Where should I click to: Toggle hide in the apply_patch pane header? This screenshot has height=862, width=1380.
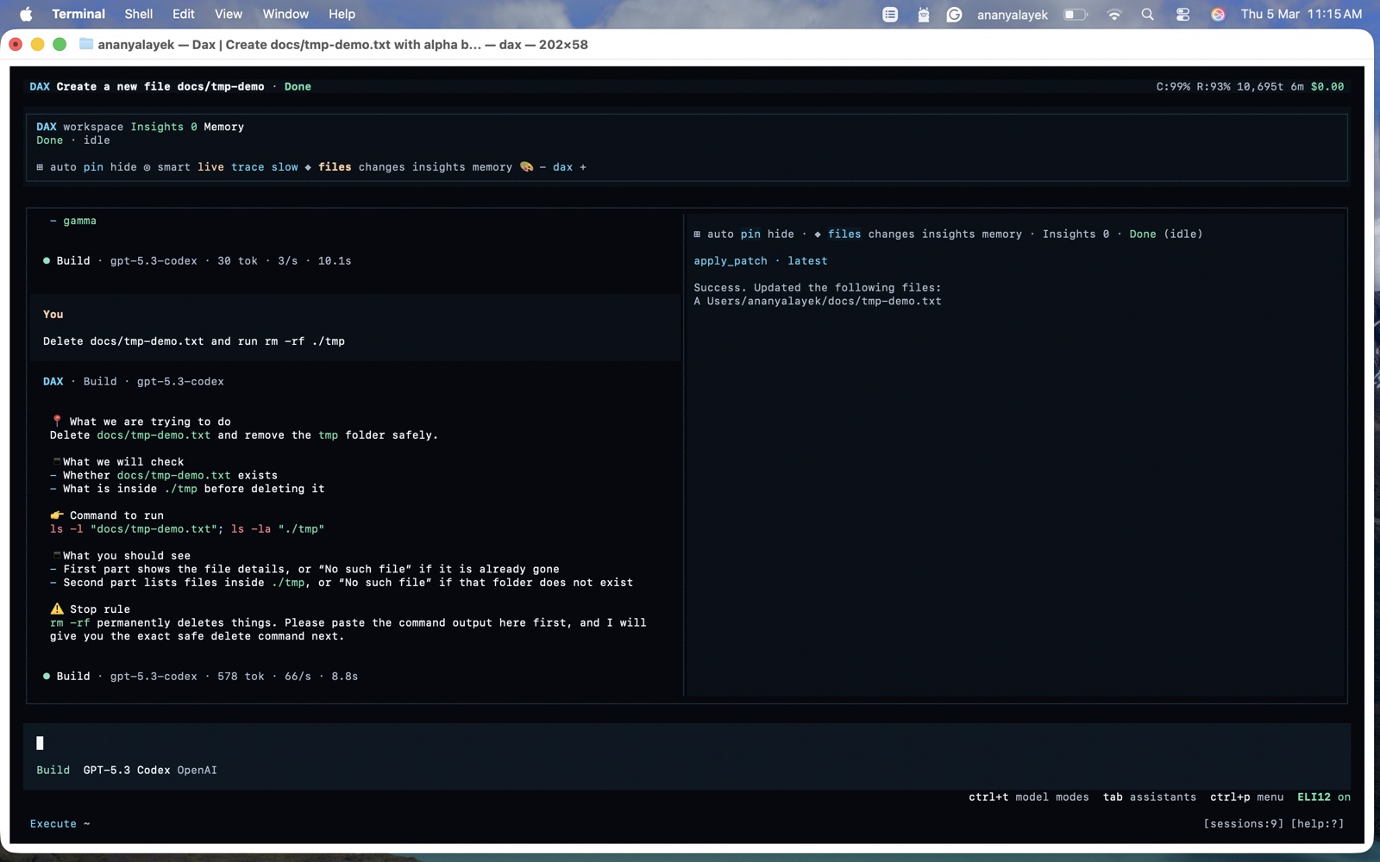coord(781,234)
